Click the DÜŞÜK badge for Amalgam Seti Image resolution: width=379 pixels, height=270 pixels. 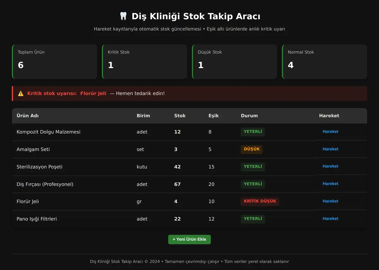[x=252, y=149]
